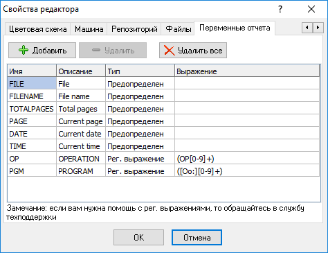
Task: Click the 'File' description cell in FILE row
Action: (81, 83)
